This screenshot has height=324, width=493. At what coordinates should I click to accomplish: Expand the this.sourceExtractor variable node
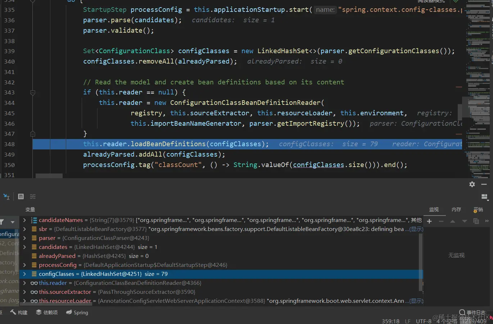(24, 292)
